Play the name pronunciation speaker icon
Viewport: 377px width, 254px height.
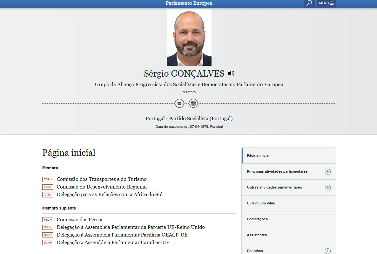pyautogui.click(x=231, y=73)
